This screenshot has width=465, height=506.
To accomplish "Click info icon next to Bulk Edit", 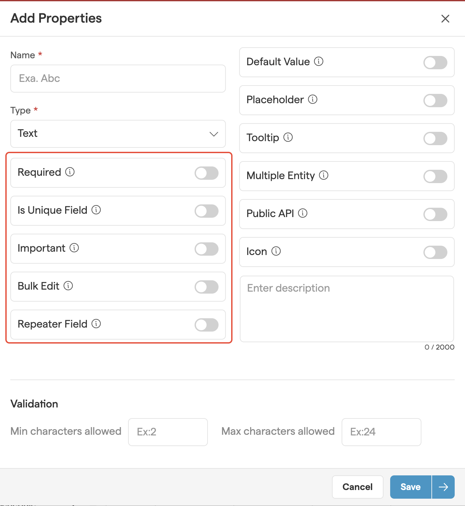I will point(68,286).
